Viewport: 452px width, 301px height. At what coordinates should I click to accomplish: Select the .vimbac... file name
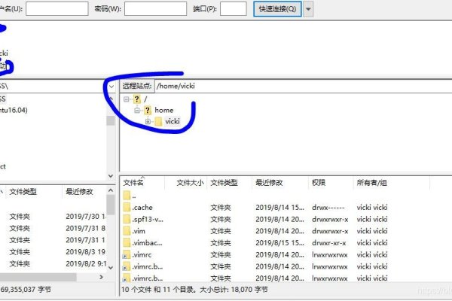[x=148, y=243]
